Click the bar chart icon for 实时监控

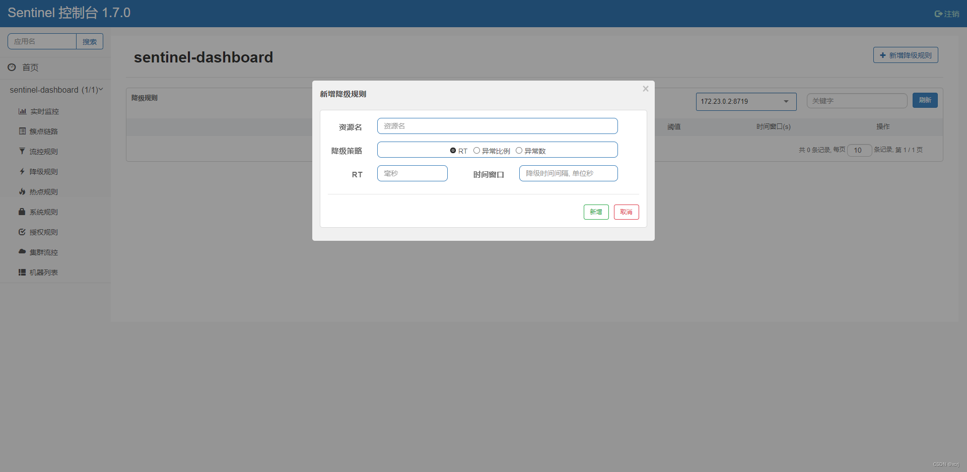22,111
